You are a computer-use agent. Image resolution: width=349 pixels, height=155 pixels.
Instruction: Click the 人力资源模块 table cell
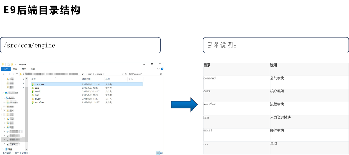point(309,122)
